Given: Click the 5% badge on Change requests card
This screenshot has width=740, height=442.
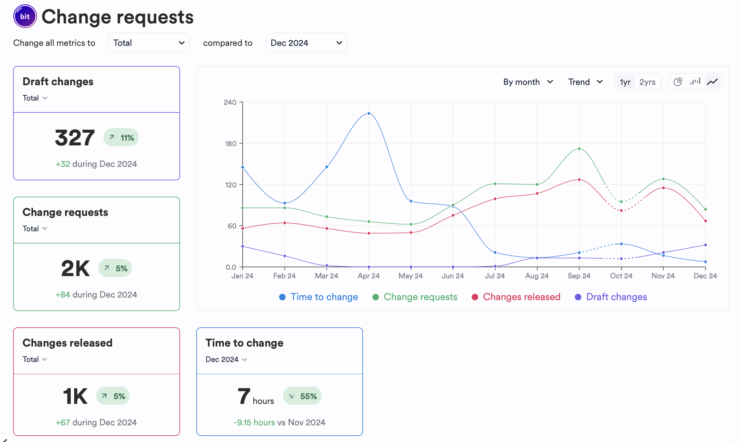Looking at the screenshot, I should point(115,268).
